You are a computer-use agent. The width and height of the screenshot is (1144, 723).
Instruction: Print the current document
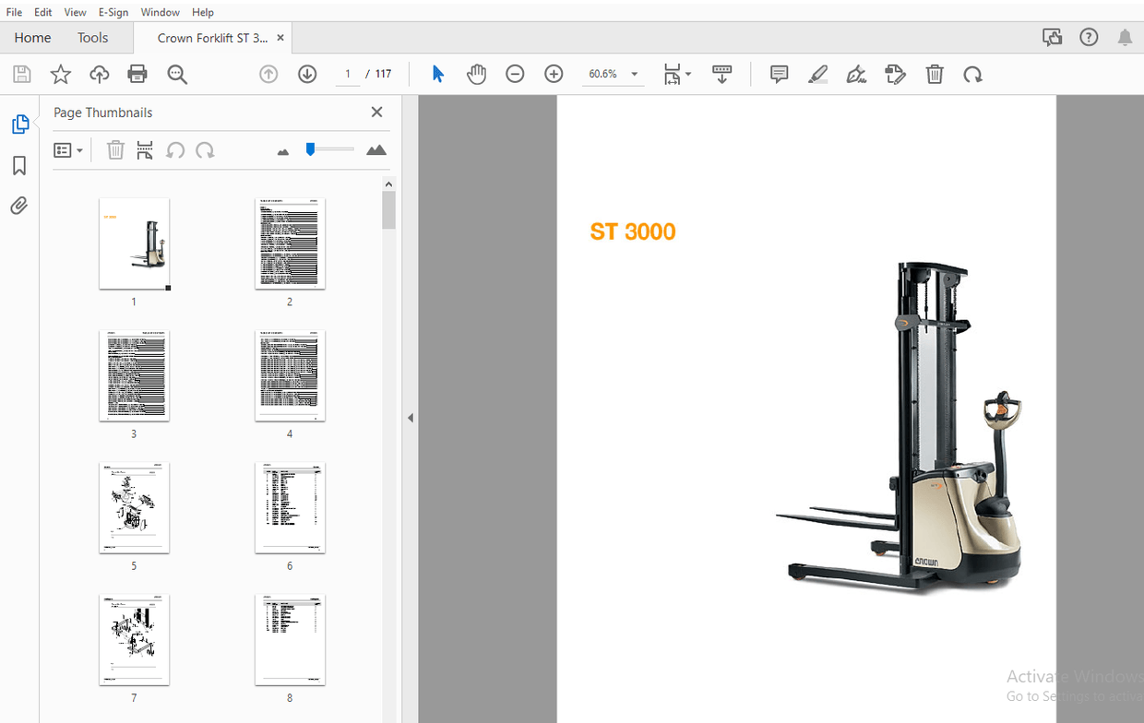137,74
